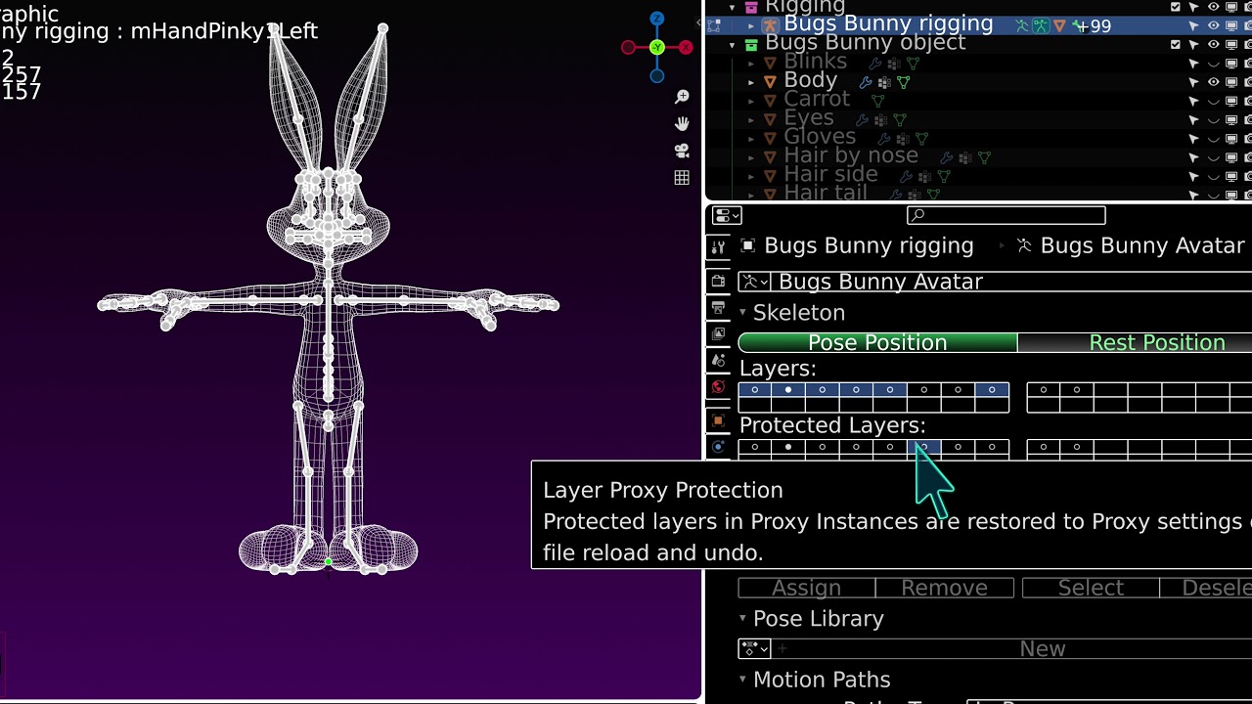
Task: Click the properties search field
Action: click(x=1006, y=216)
